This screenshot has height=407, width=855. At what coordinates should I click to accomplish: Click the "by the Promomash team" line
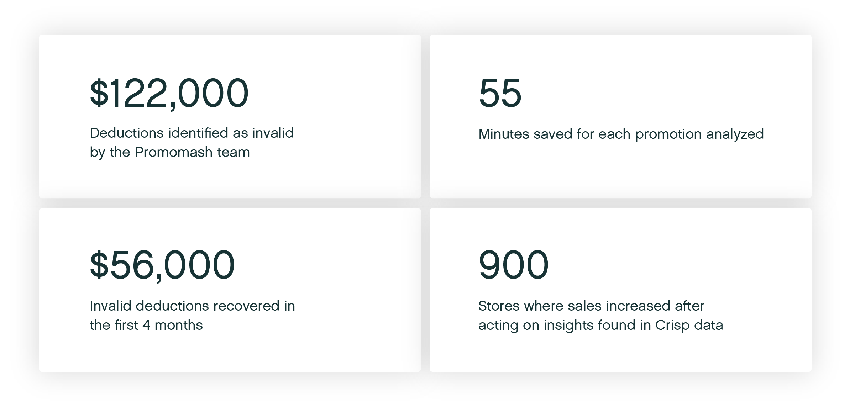pyautogui.click(x=170, y=152)
